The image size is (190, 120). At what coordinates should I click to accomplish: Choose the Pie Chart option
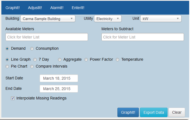click(x=7, y=66)
